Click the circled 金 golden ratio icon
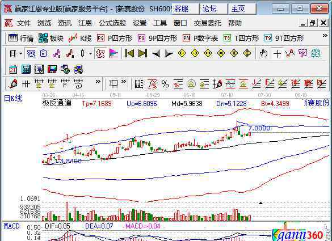The width and height of the screenshot is (332, 241). coord(191,84)
